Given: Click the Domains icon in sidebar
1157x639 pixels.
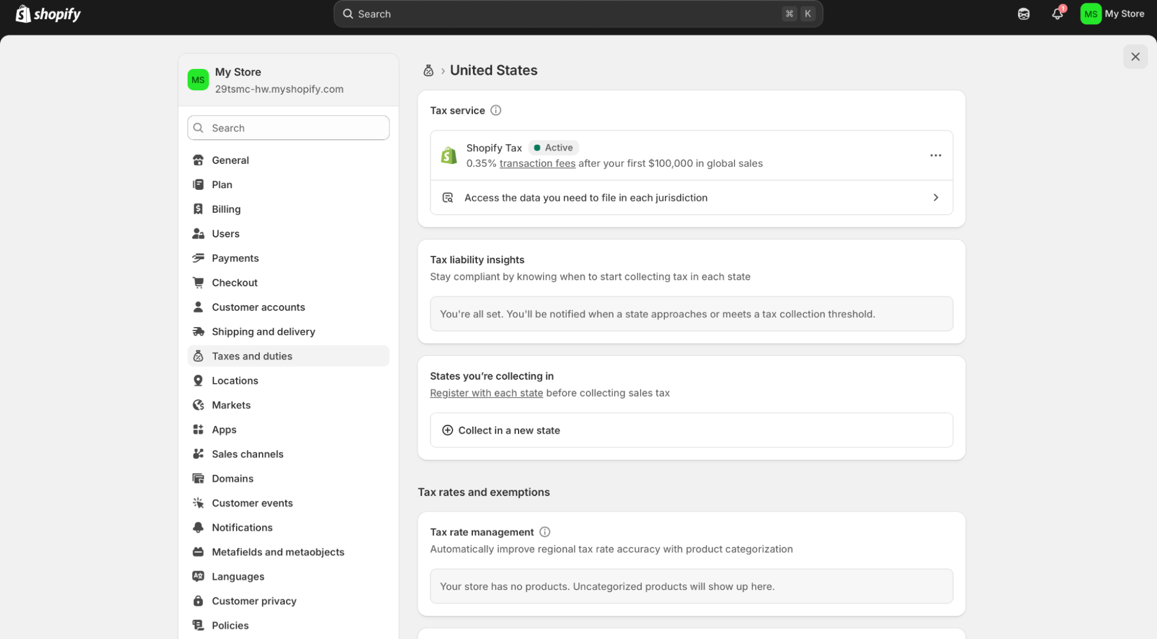Looking at the screenshot, I should pos(198,479).
